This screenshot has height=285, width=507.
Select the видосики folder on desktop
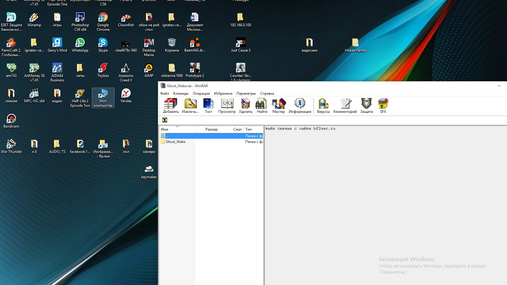pyautogui.click(x=309, y=45)
